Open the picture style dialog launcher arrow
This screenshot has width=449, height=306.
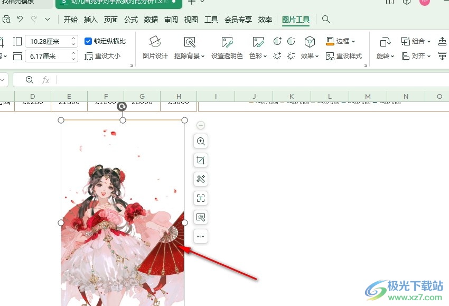point(366,66)
